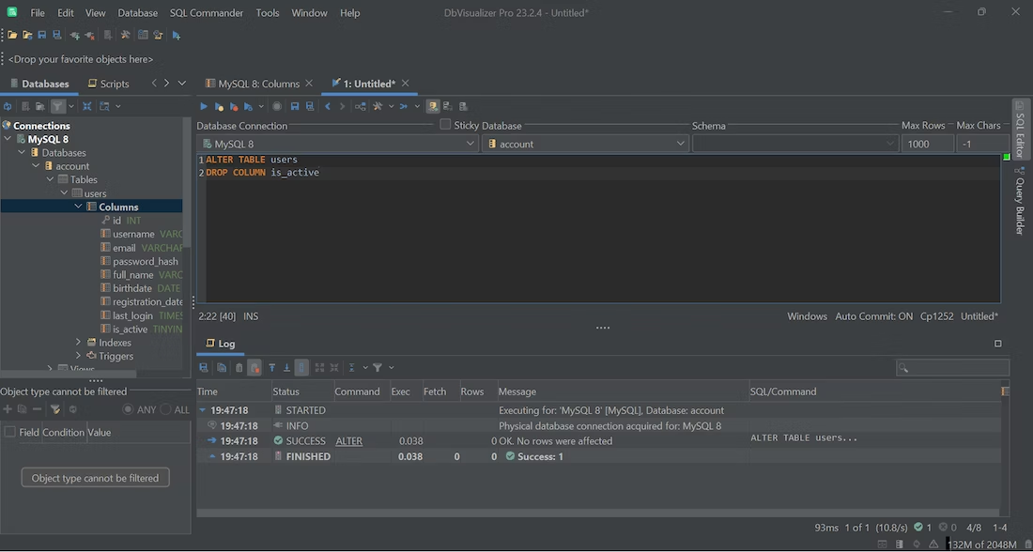Enable the Sticky Database checkbox
The image size is (1033, 552).
(x=445, y=125)
